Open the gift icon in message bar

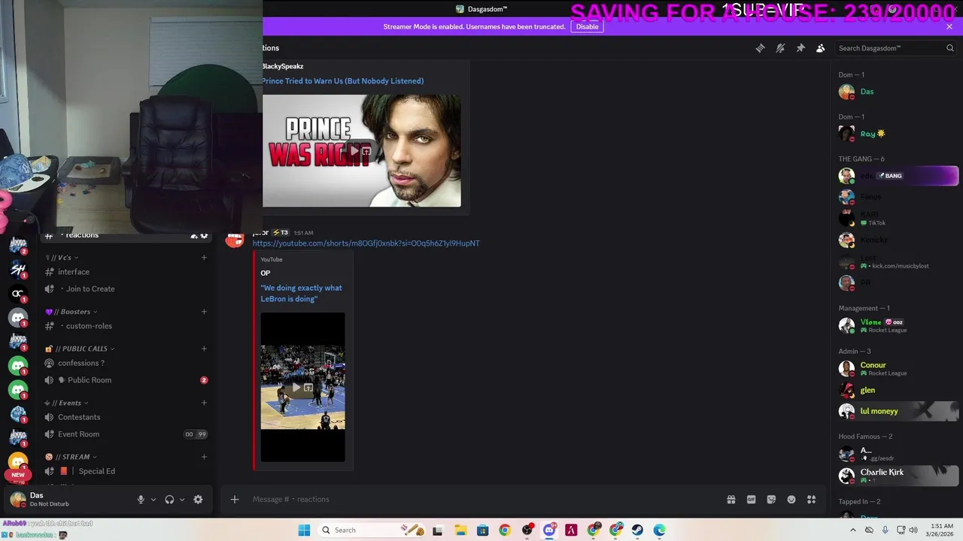pyautogui.click(x=731, y=500)
